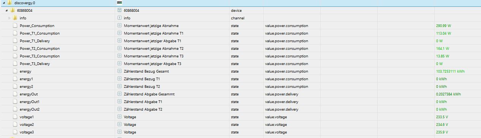Click the 13.85 W value
481x138 pixels.
[443, 56]
